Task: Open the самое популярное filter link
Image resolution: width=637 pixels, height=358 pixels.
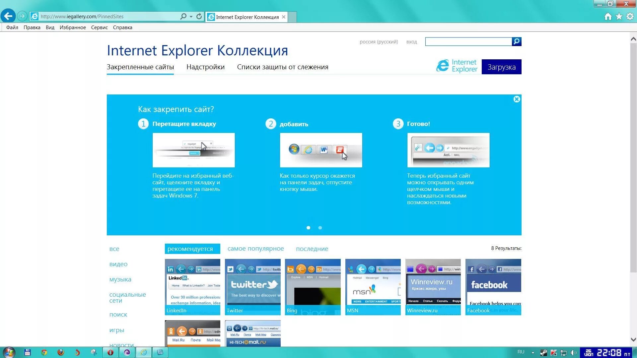Action: (255, 249)
